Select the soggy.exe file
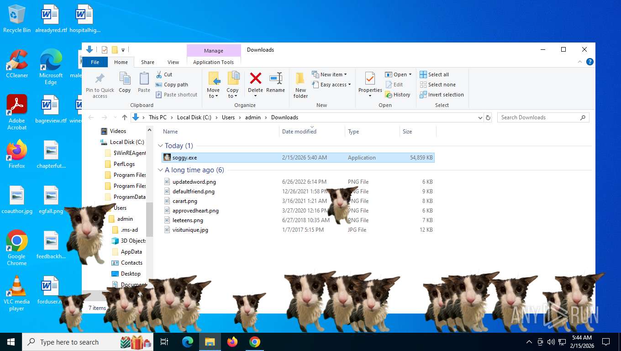621x351 pixels. click(298, 158)
